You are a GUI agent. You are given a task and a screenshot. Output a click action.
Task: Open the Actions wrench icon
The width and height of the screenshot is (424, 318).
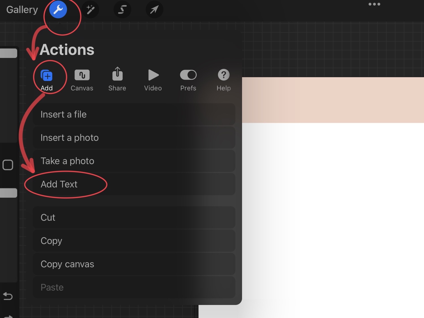click(58, 10)
